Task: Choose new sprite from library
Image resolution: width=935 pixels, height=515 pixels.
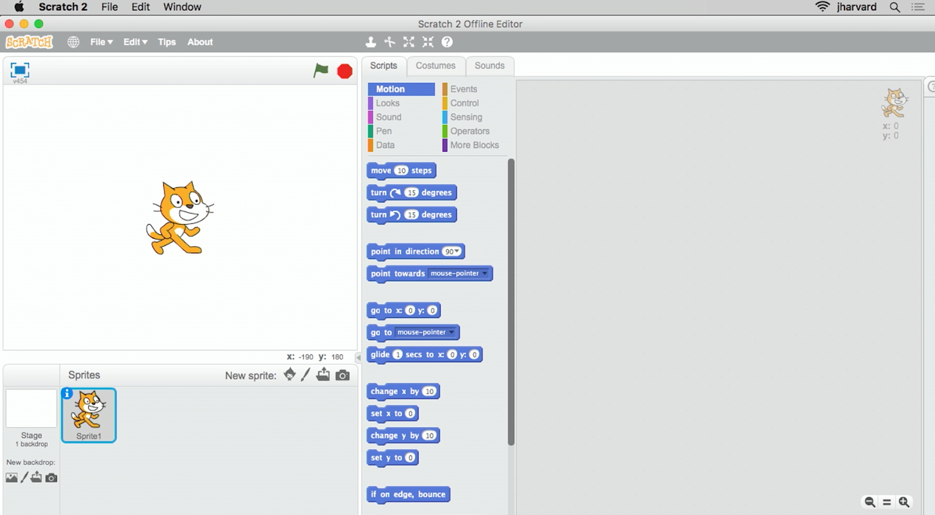Action: (290, 374)
